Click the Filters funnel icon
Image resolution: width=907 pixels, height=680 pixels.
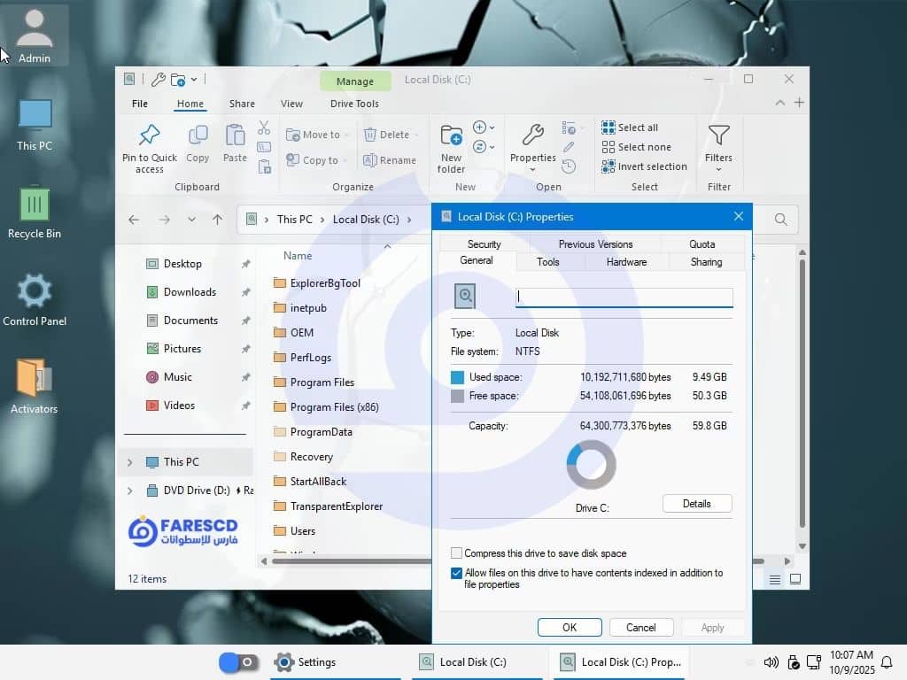coord(718,135)
